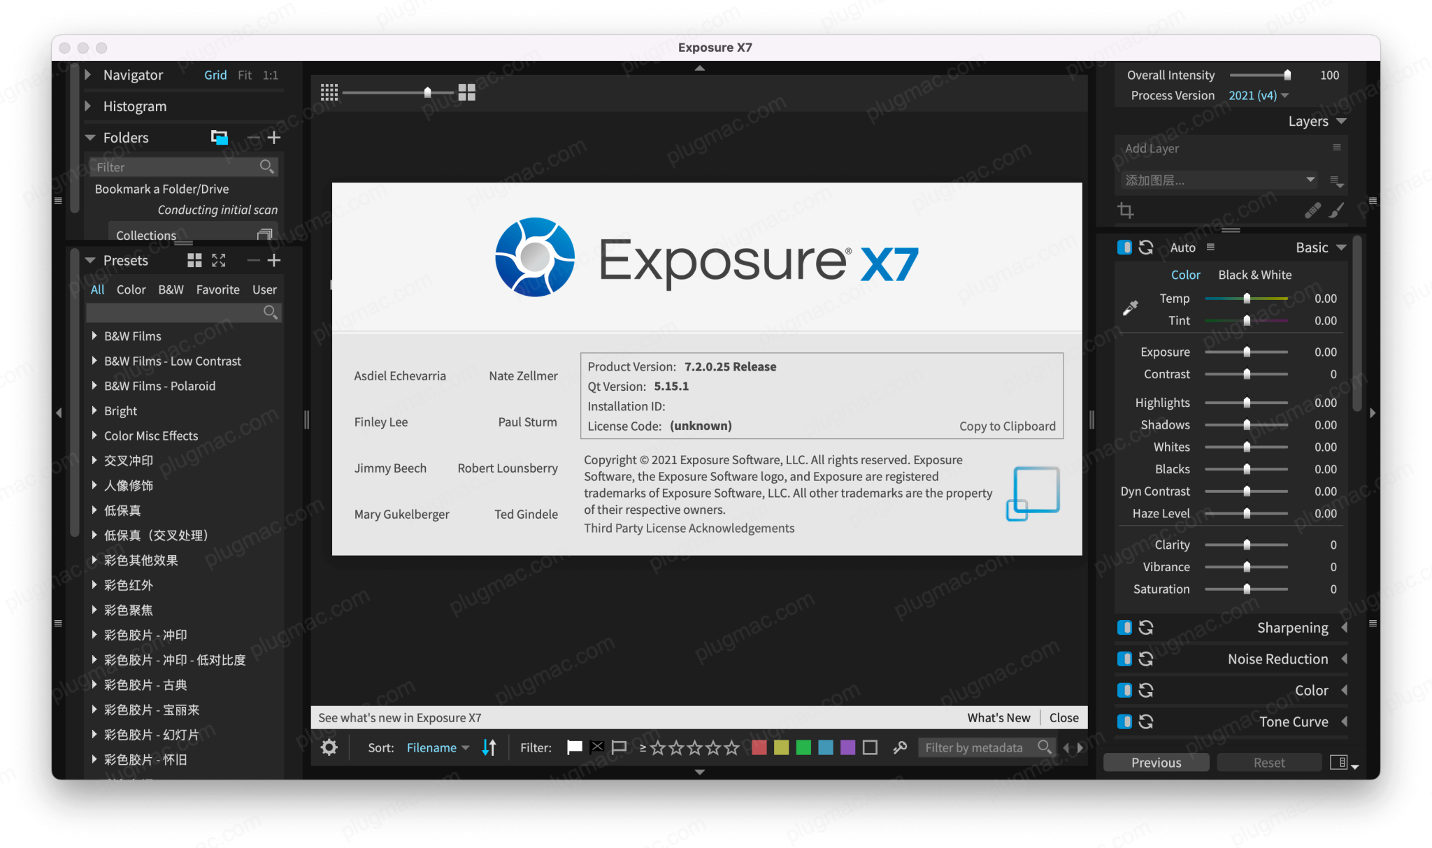This screenshot has width=1432, height=848.
Task: Add a new preset with plus icon
Action: pyautogui.click(x=274, y=260)
